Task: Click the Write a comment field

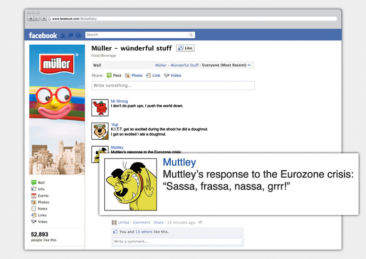Action: point(178,242)
